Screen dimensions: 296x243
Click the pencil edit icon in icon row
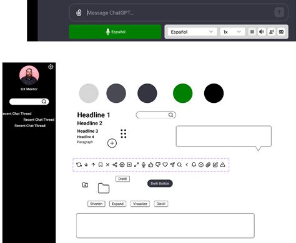point(215,165)
